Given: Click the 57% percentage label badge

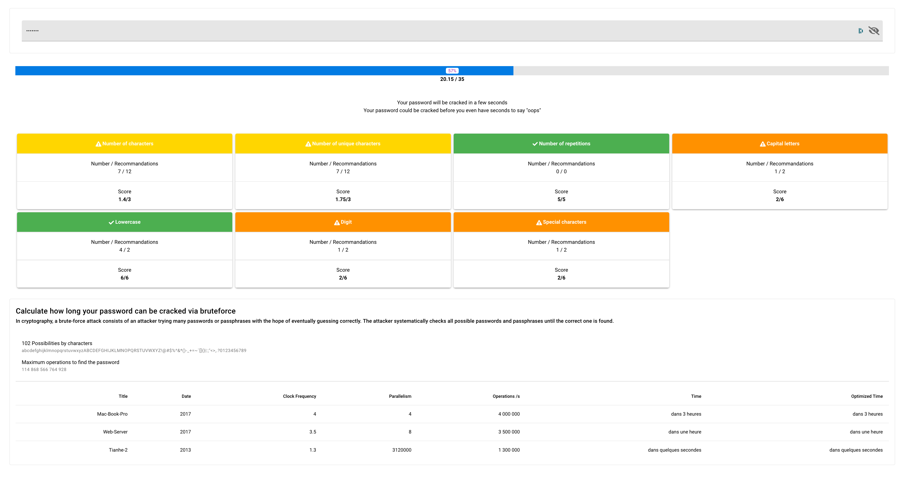Looking at the screenshot, I should coord(452,71).
